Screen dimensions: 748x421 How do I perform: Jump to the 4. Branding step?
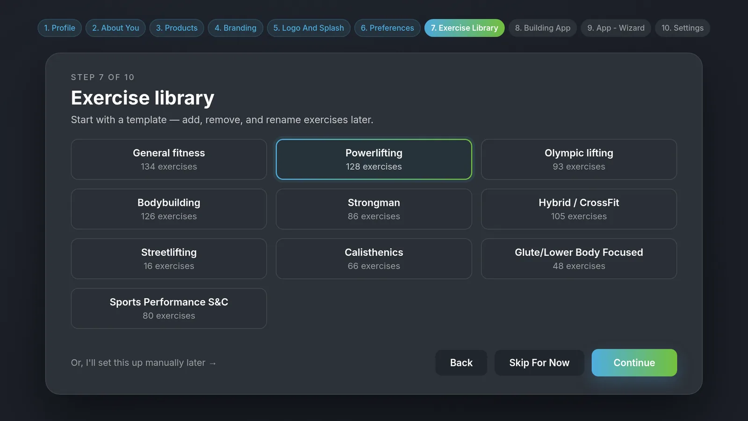(236, 28)
